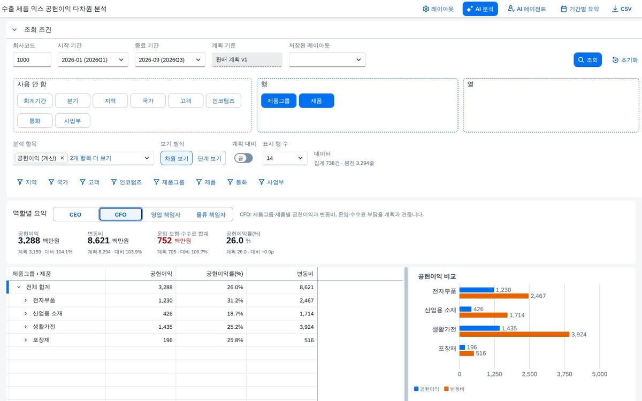Open the 저장된 레이아웃 dropdown

pos(327,60)
